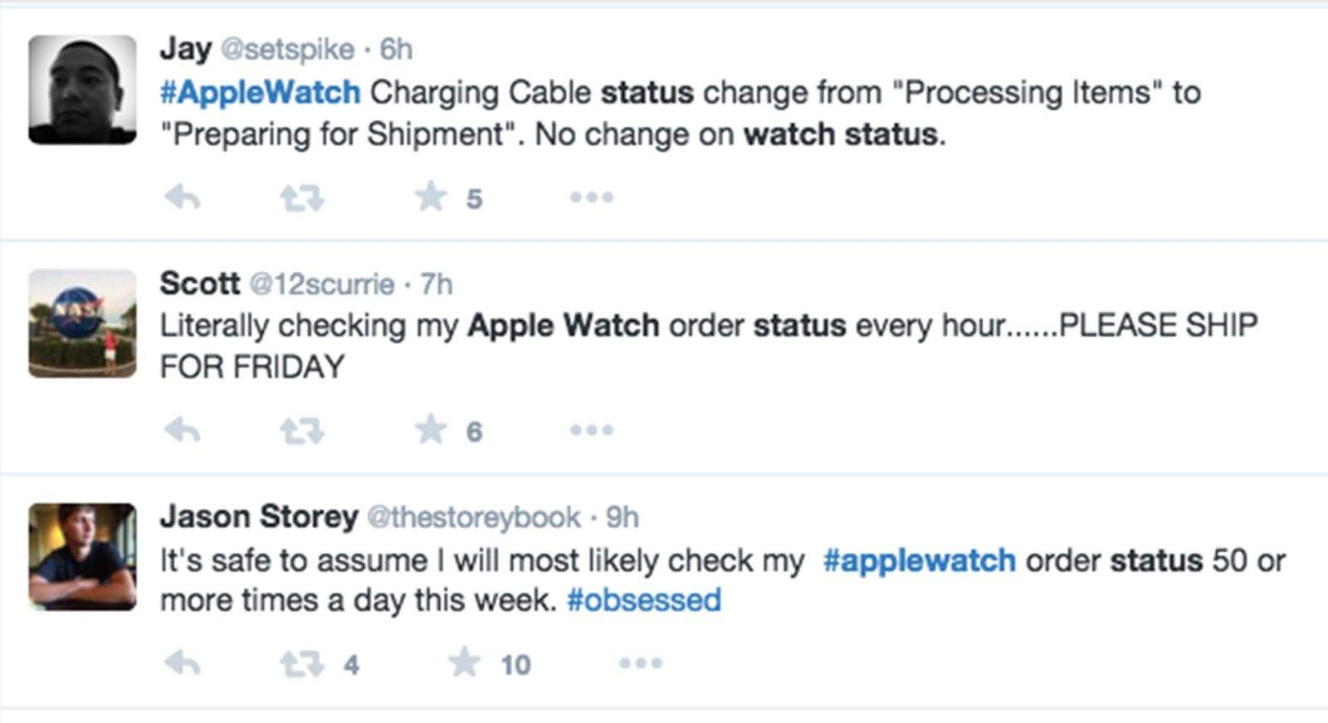Retweet Jay's #AppleWatch tweet
Screen dimensions: 1328x723
click(301, 198)
